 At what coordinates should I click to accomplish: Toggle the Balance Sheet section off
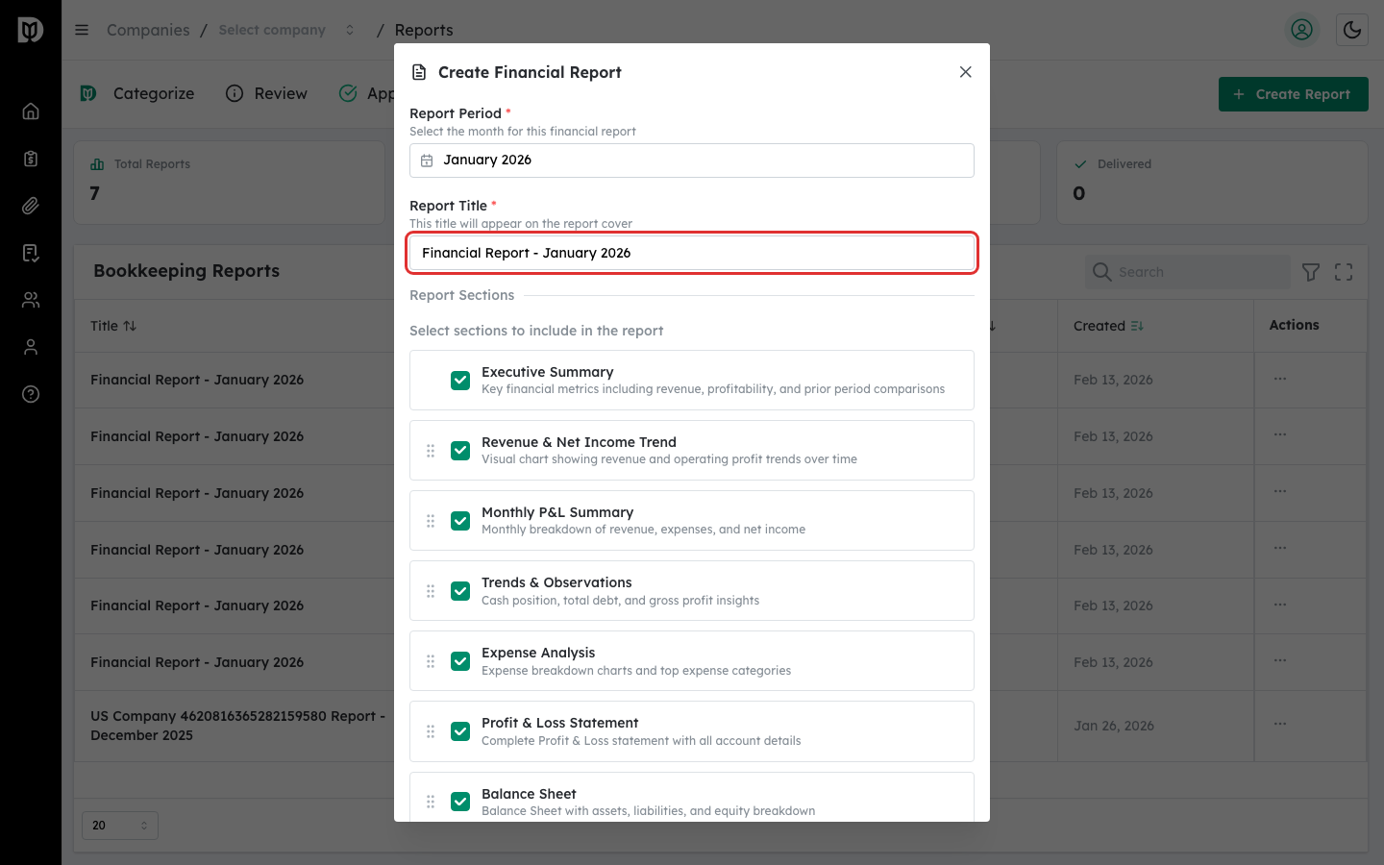click(x=460, y=801)
